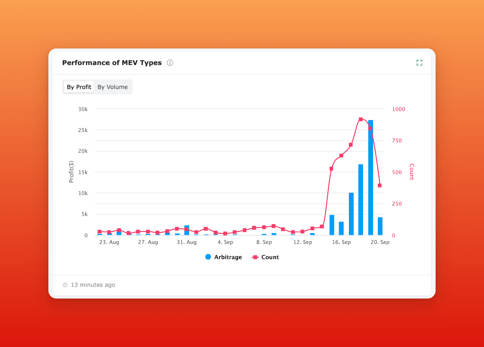The height and width of the screenshot is (347, 484).
Task: Select the By Profit tab
Action: (x=79, y=87)
